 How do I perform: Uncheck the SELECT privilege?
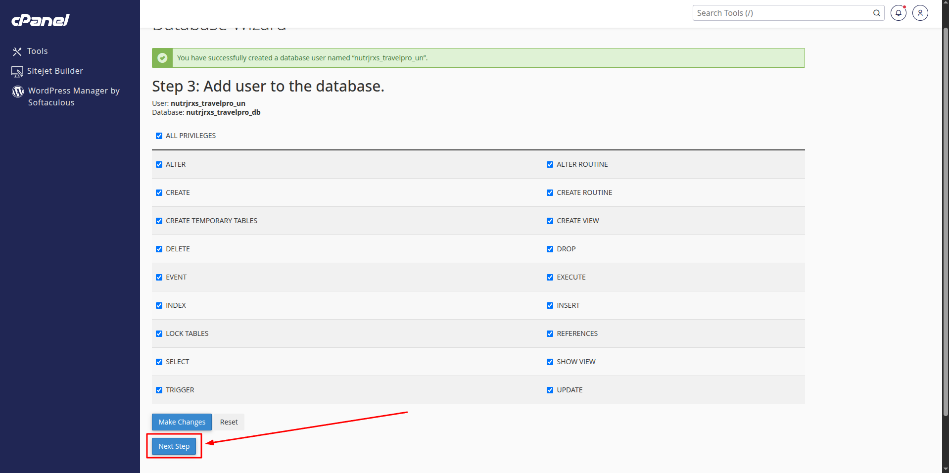(159, 362)
